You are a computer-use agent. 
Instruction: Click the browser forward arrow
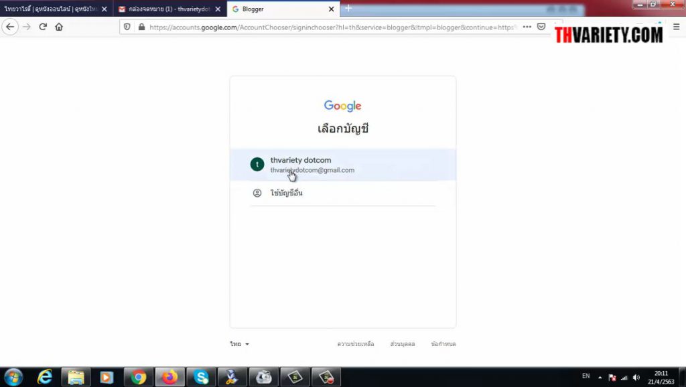27,27
